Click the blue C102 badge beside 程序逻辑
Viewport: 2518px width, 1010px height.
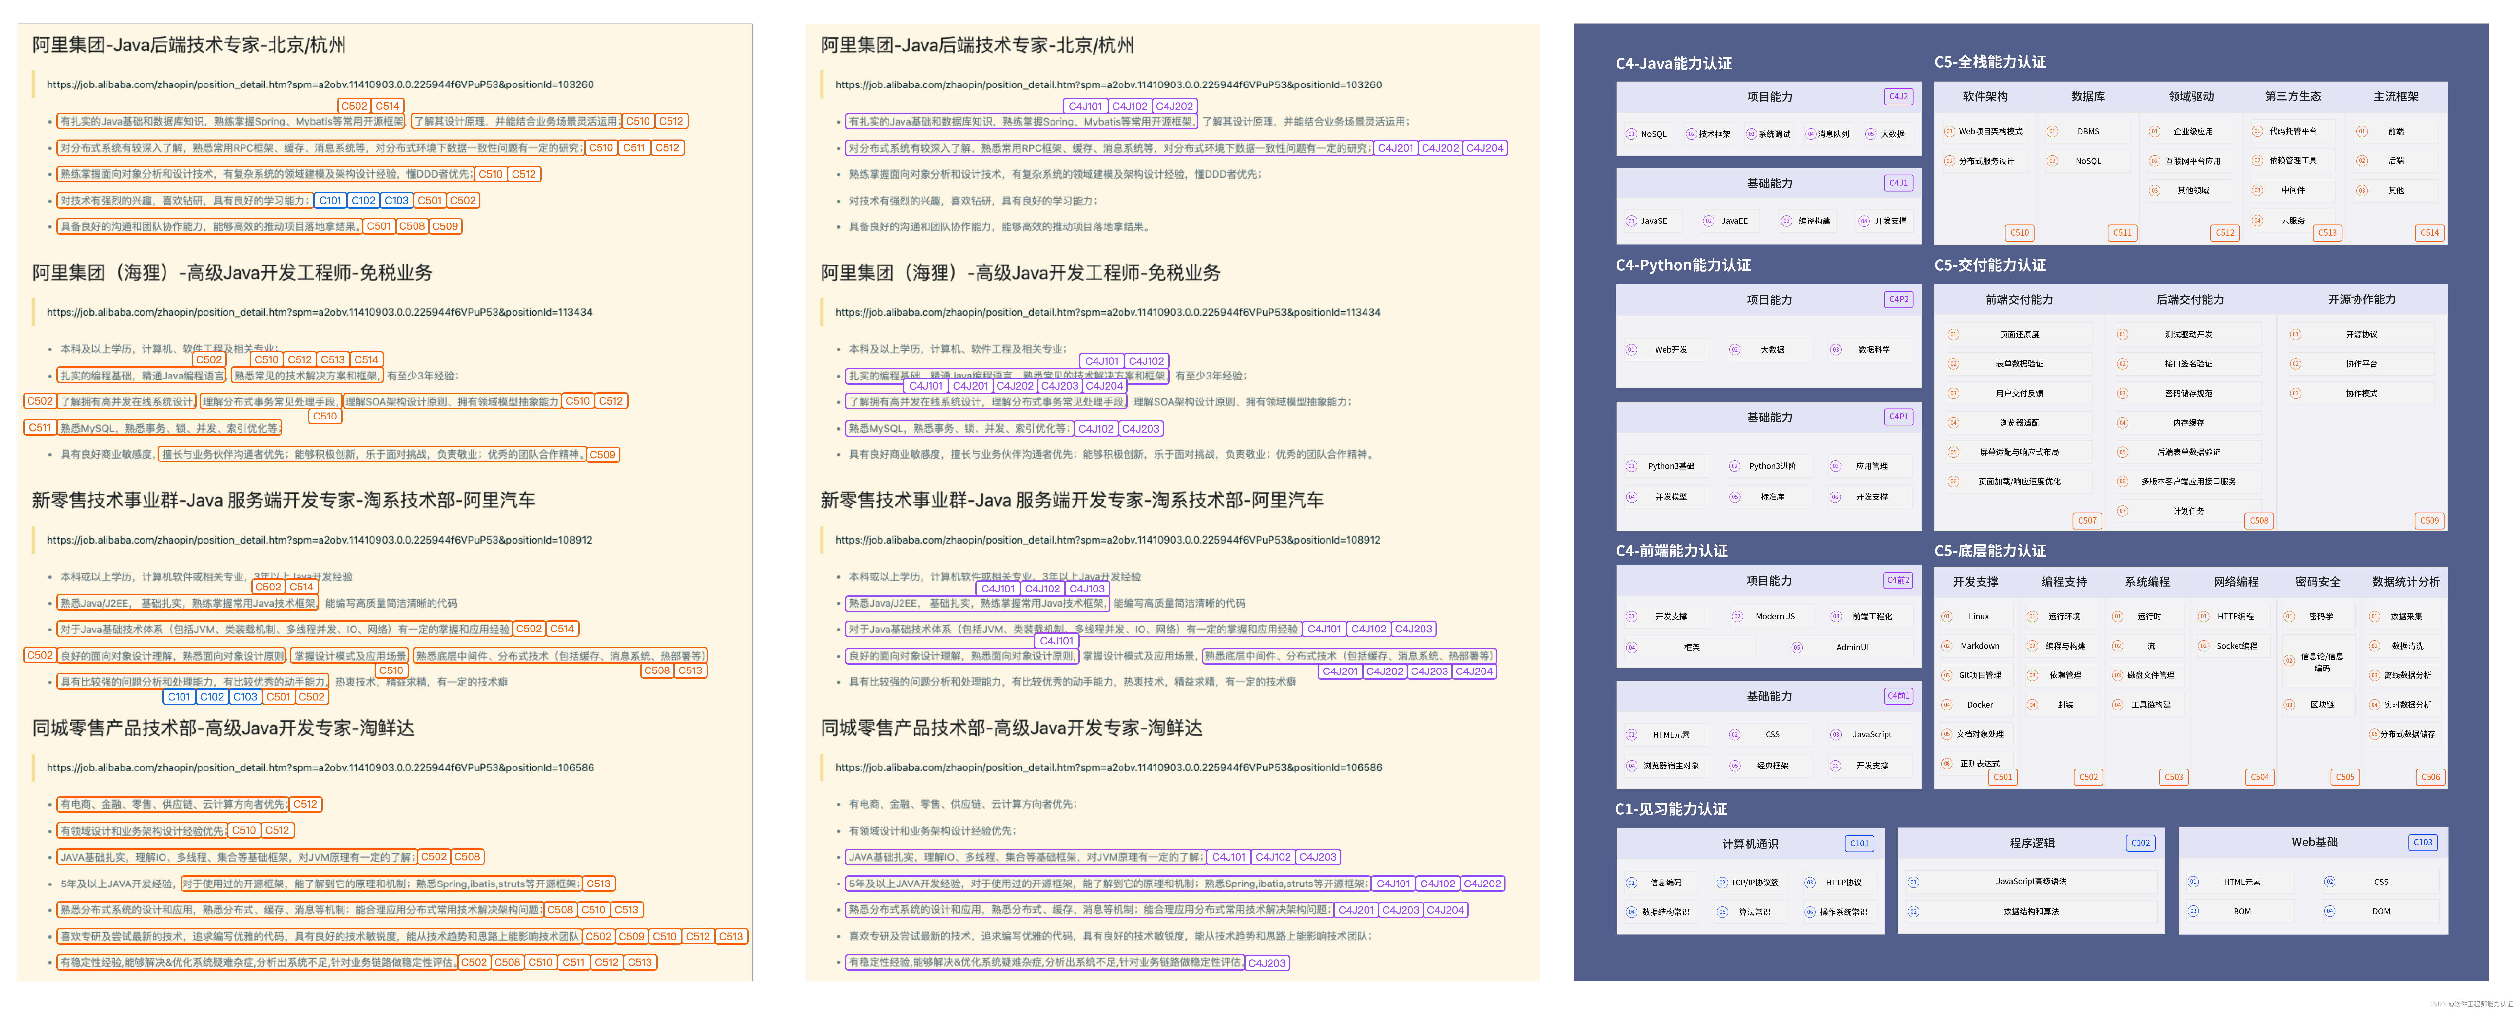(x=2141, y=843)
